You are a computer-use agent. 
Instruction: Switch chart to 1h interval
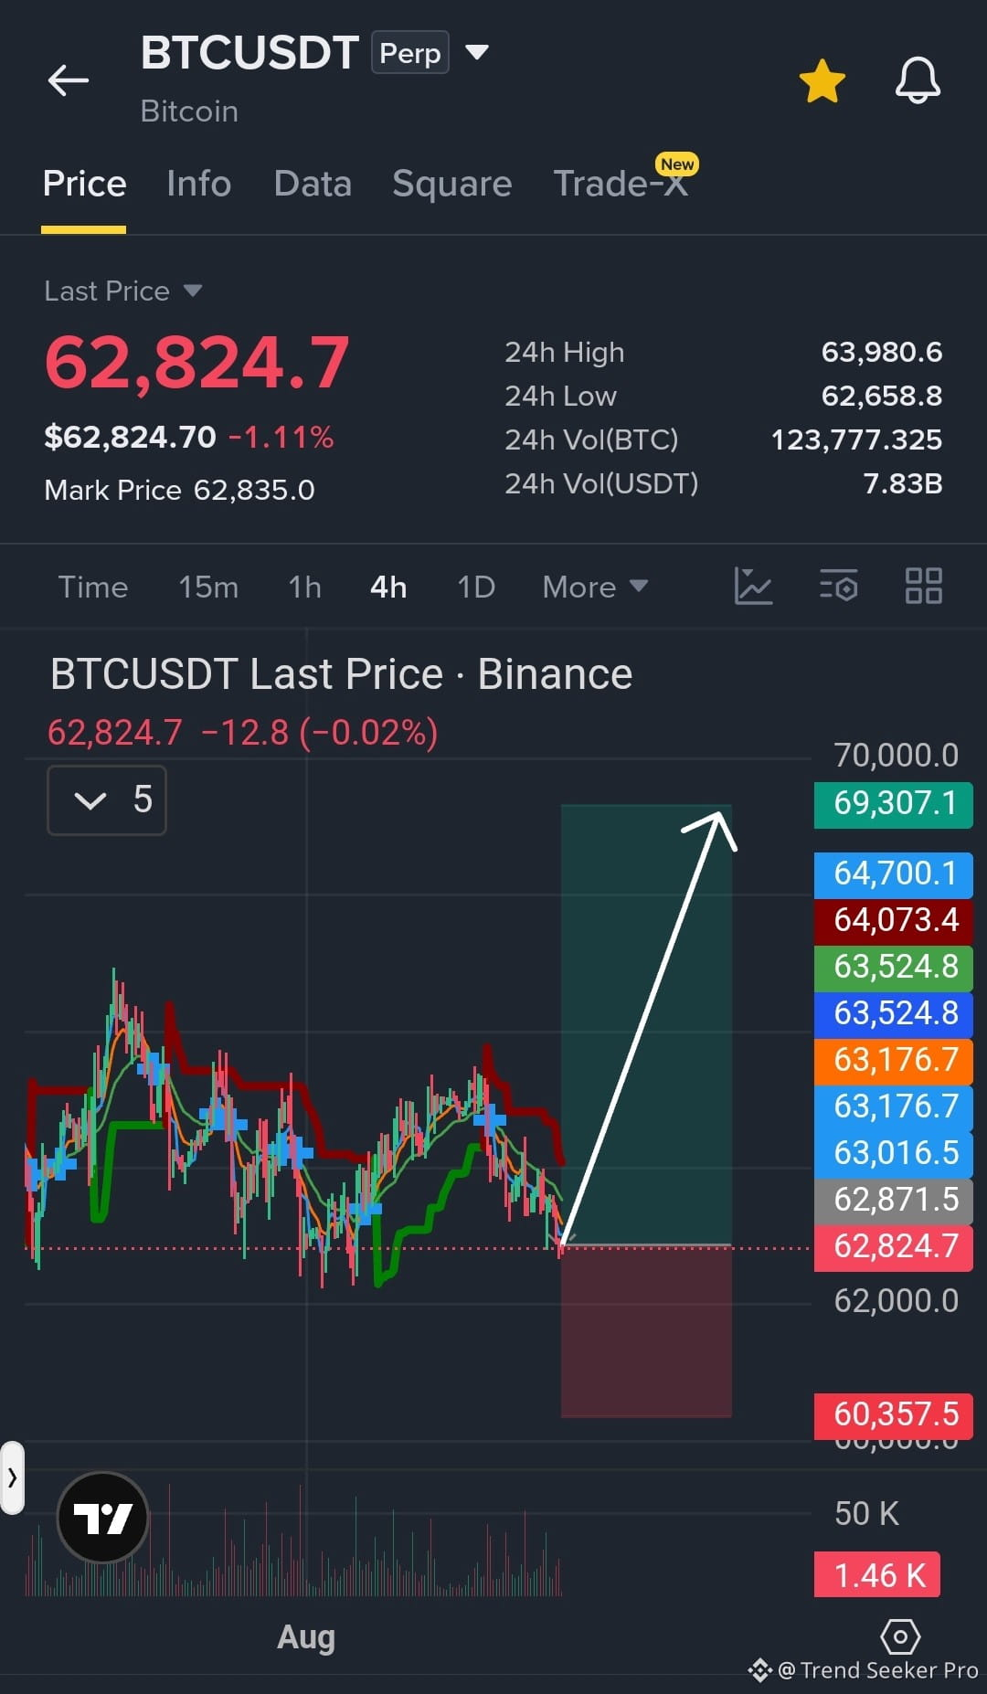pyautogui.click(x=305, y=587)
